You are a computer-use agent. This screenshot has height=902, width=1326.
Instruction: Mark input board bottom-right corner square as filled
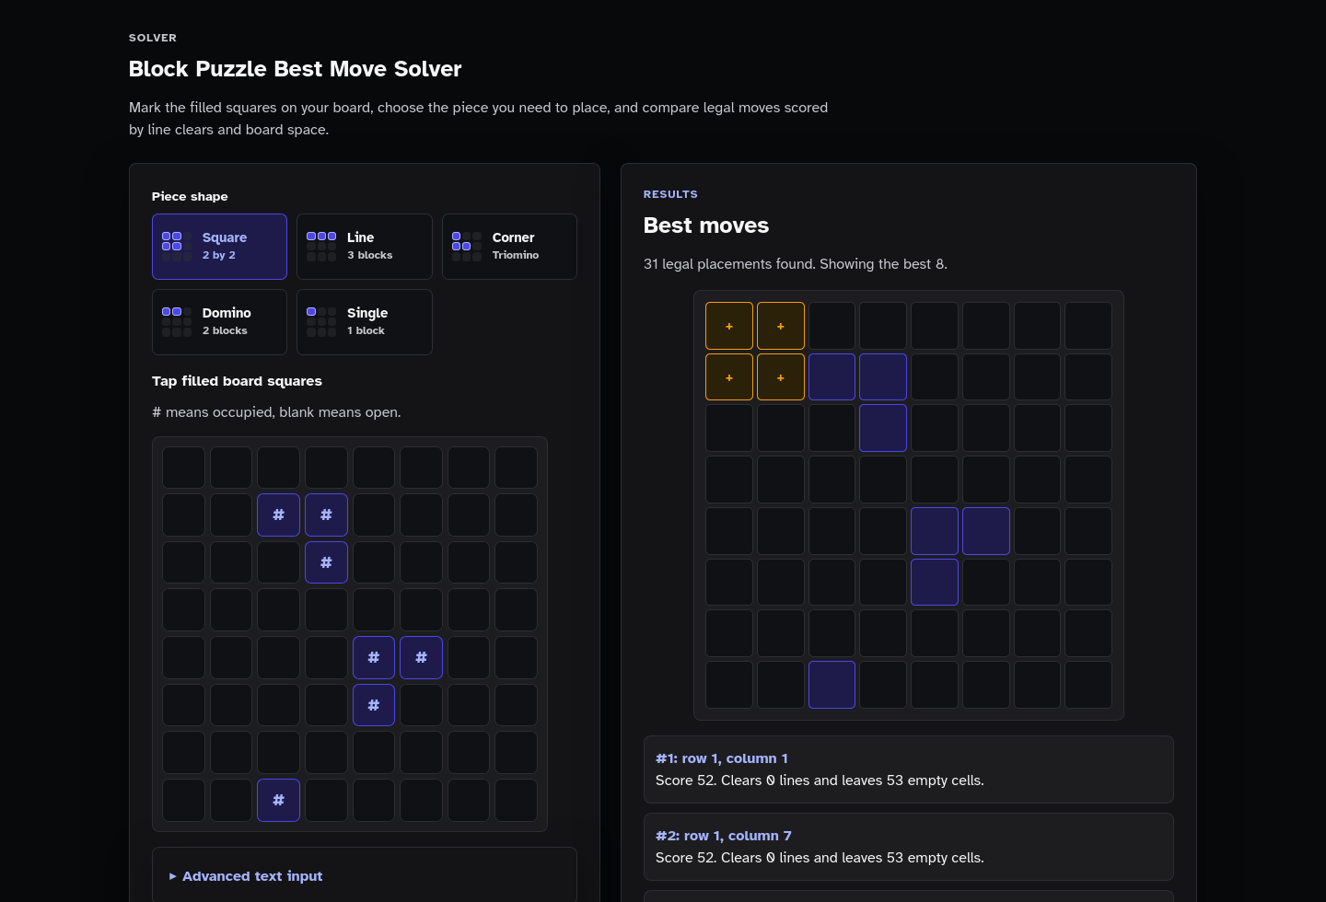(516, 801)
